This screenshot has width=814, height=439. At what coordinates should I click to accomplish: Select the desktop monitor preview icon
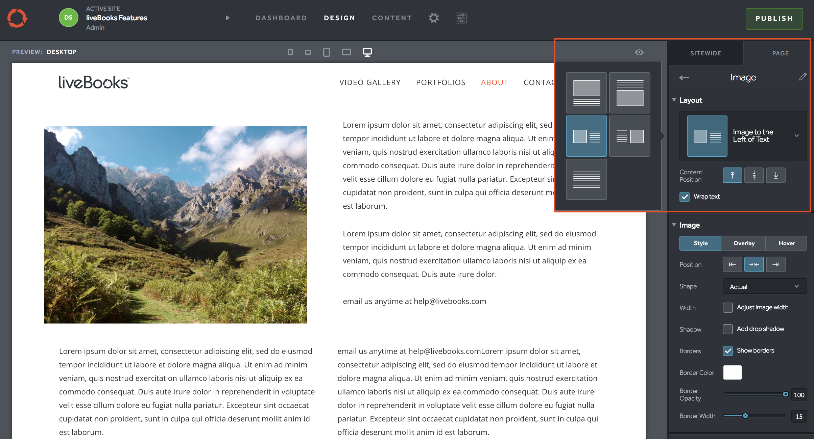367,52
